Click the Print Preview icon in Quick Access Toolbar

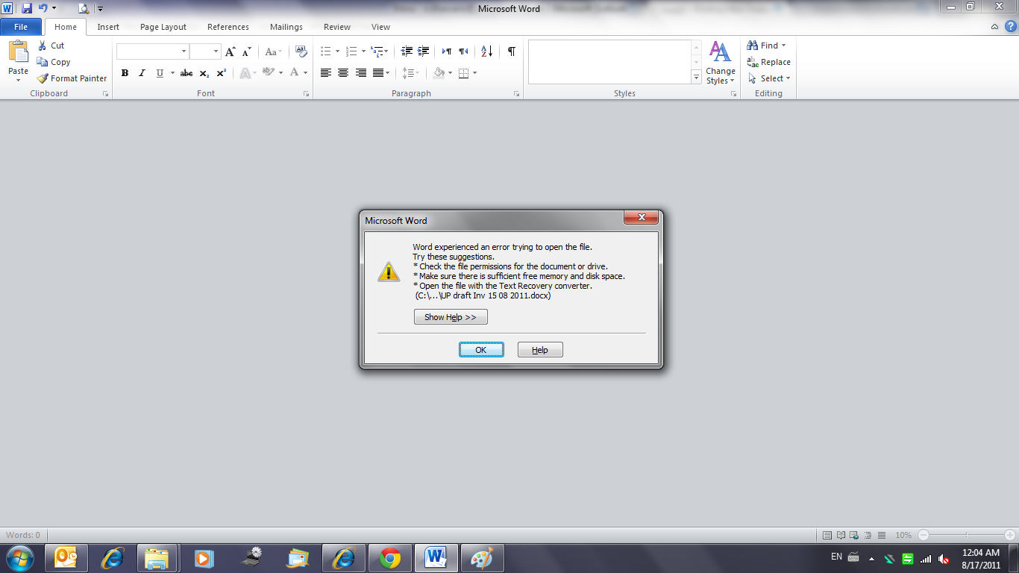pos(84,8)
